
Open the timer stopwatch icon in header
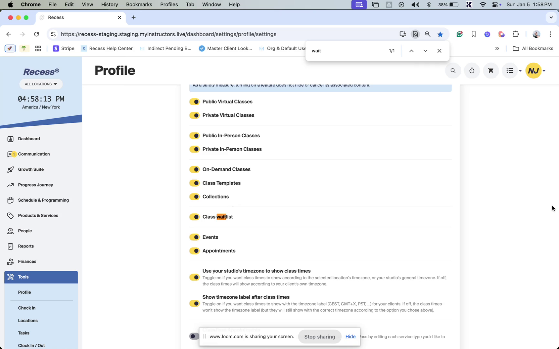472,71
